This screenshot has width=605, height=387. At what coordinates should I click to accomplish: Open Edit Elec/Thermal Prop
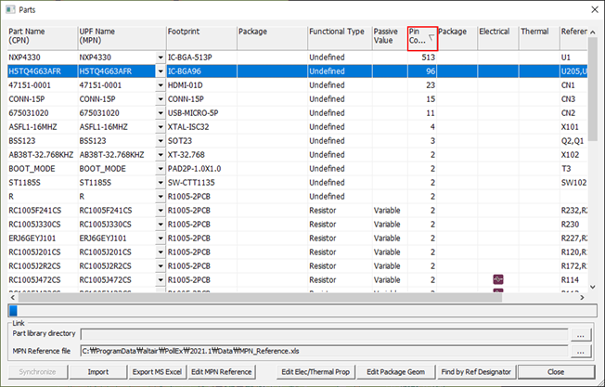[315, 372]
